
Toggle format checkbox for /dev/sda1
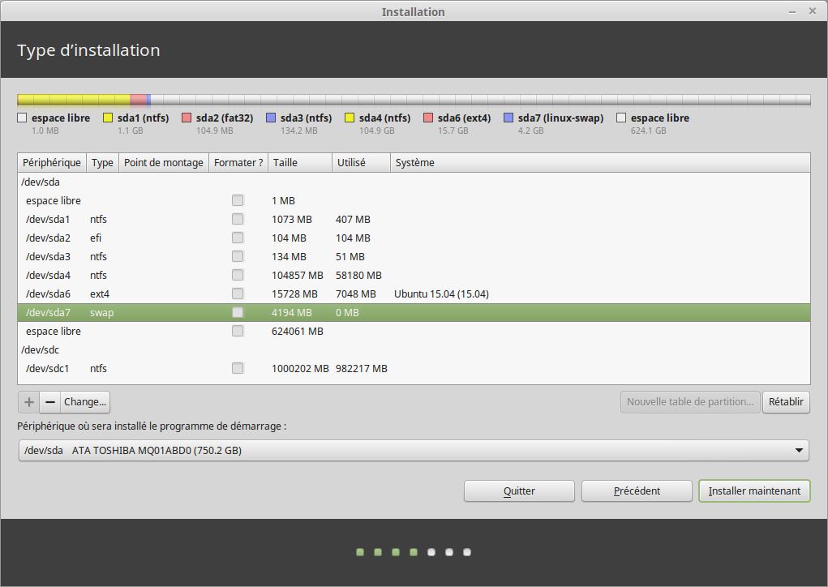click(x=238, y=219)
